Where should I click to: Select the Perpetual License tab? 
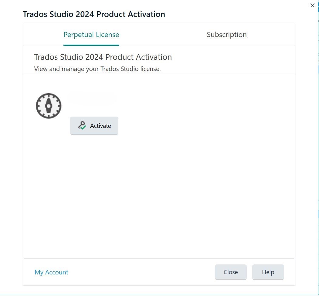point(91,35)
